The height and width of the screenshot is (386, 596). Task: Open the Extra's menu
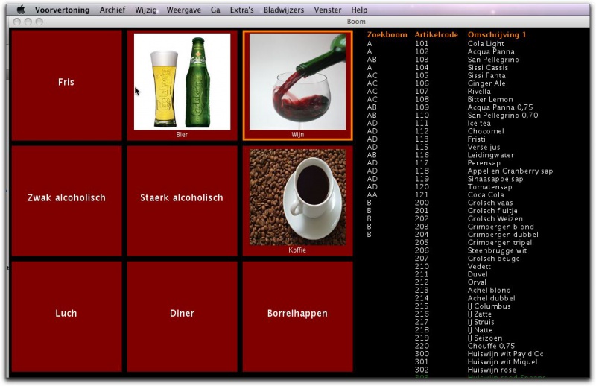click(242, 10)
